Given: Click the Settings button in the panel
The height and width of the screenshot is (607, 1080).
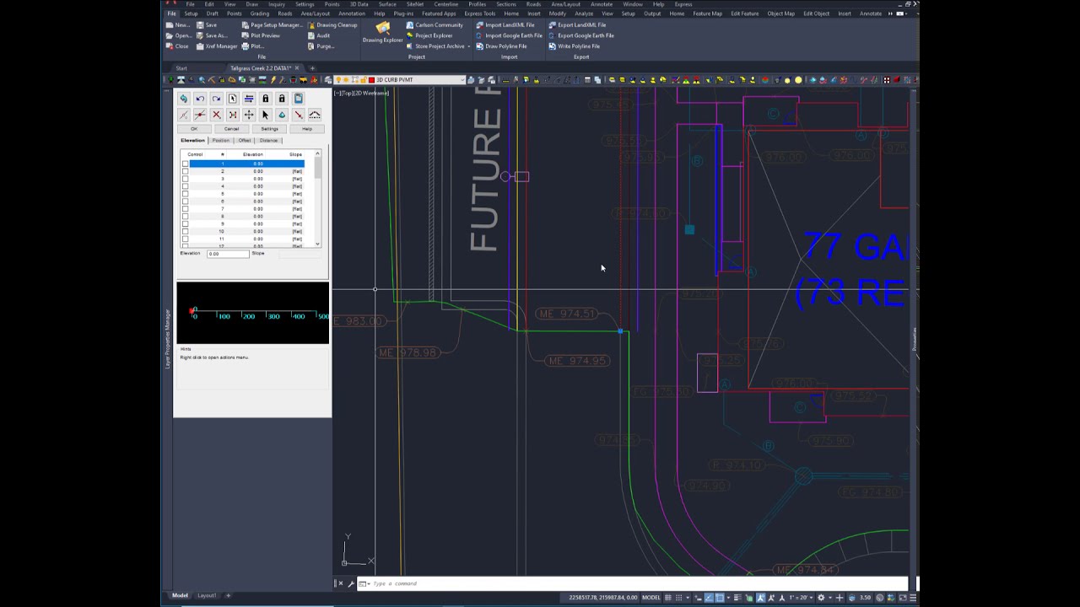Looking at the screenshot, I should (x=269, y=129).
